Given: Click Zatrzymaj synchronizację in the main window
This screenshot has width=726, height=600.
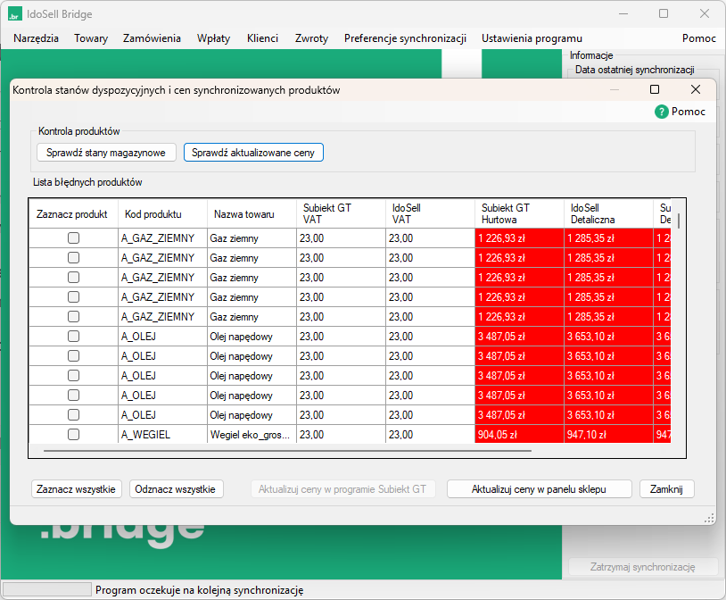Looking at the screenshot, I should 642,567.
